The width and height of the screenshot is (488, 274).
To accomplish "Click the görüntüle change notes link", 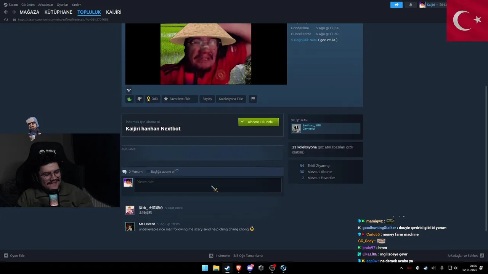I will coord(328,40).
